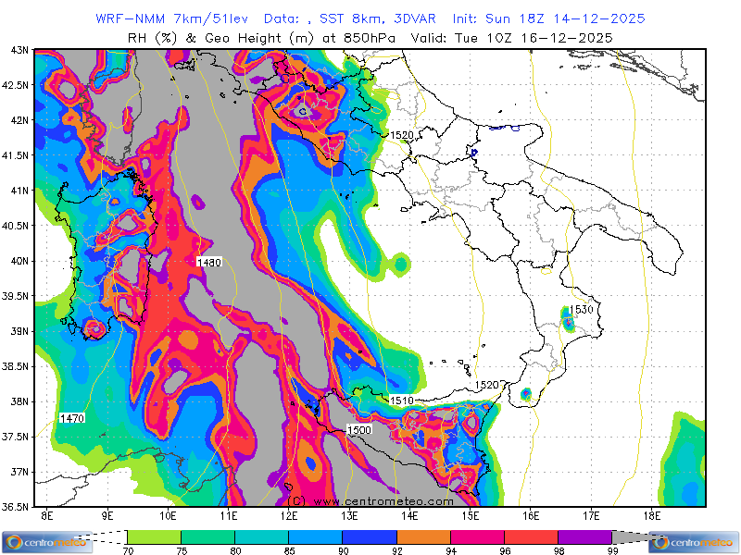The height and width of the screenshot is (555, 741).
Task: Select the light green 70-75 legend swatch
Action: click(x=153, y=536)
